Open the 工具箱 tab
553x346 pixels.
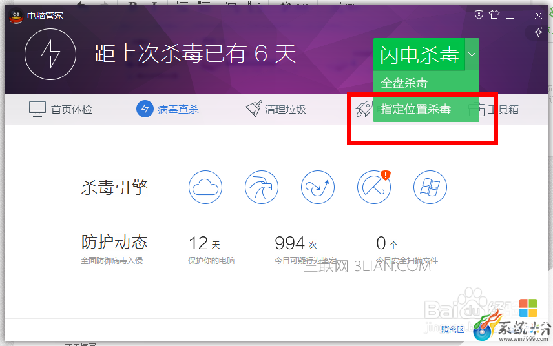pyautogui.click(x=494, y=110)
